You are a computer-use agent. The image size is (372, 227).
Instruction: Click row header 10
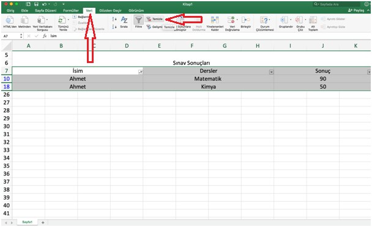[x=6, y=79]
